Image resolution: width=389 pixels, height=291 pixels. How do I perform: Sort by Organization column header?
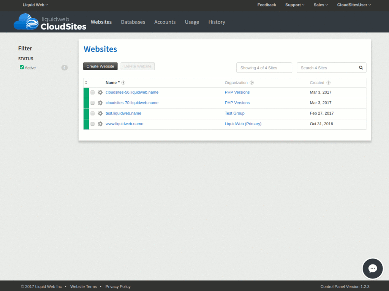236,83
